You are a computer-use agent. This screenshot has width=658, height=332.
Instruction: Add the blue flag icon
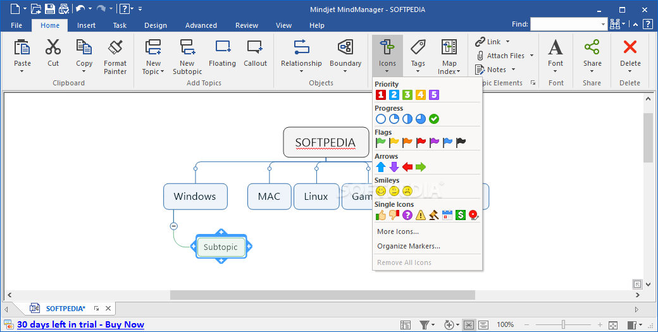click(447, 143)
